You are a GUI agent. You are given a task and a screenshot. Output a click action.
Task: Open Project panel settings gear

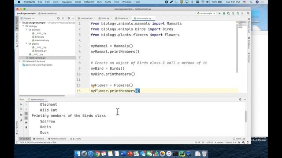coord(69,18)
